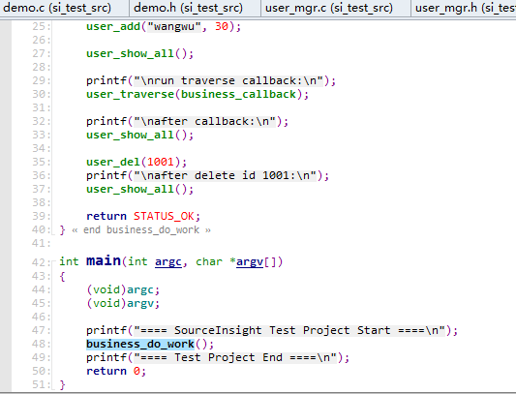Click line number 48 in the gutter
516x394 pixels.
[x=41, y=345]
